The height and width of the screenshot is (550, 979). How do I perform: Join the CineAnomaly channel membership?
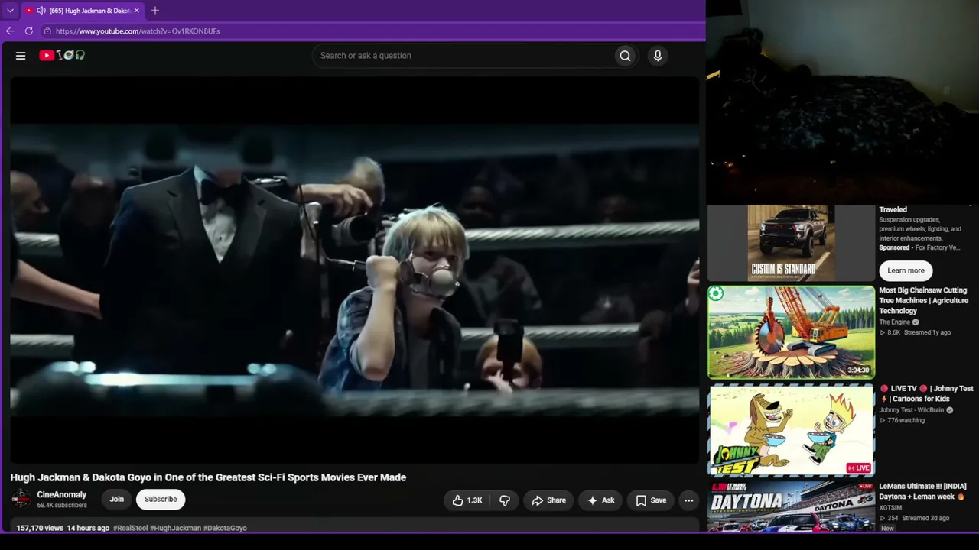click(116, 500)
